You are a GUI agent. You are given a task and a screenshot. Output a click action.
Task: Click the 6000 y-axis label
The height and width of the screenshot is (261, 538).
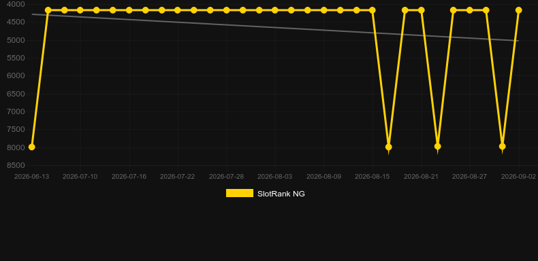tap(16, 75)
